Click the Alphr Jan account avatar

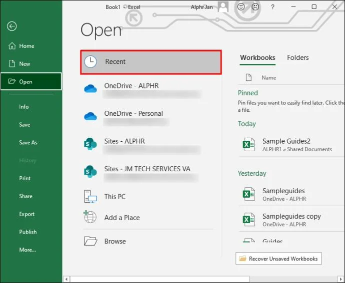223,7
